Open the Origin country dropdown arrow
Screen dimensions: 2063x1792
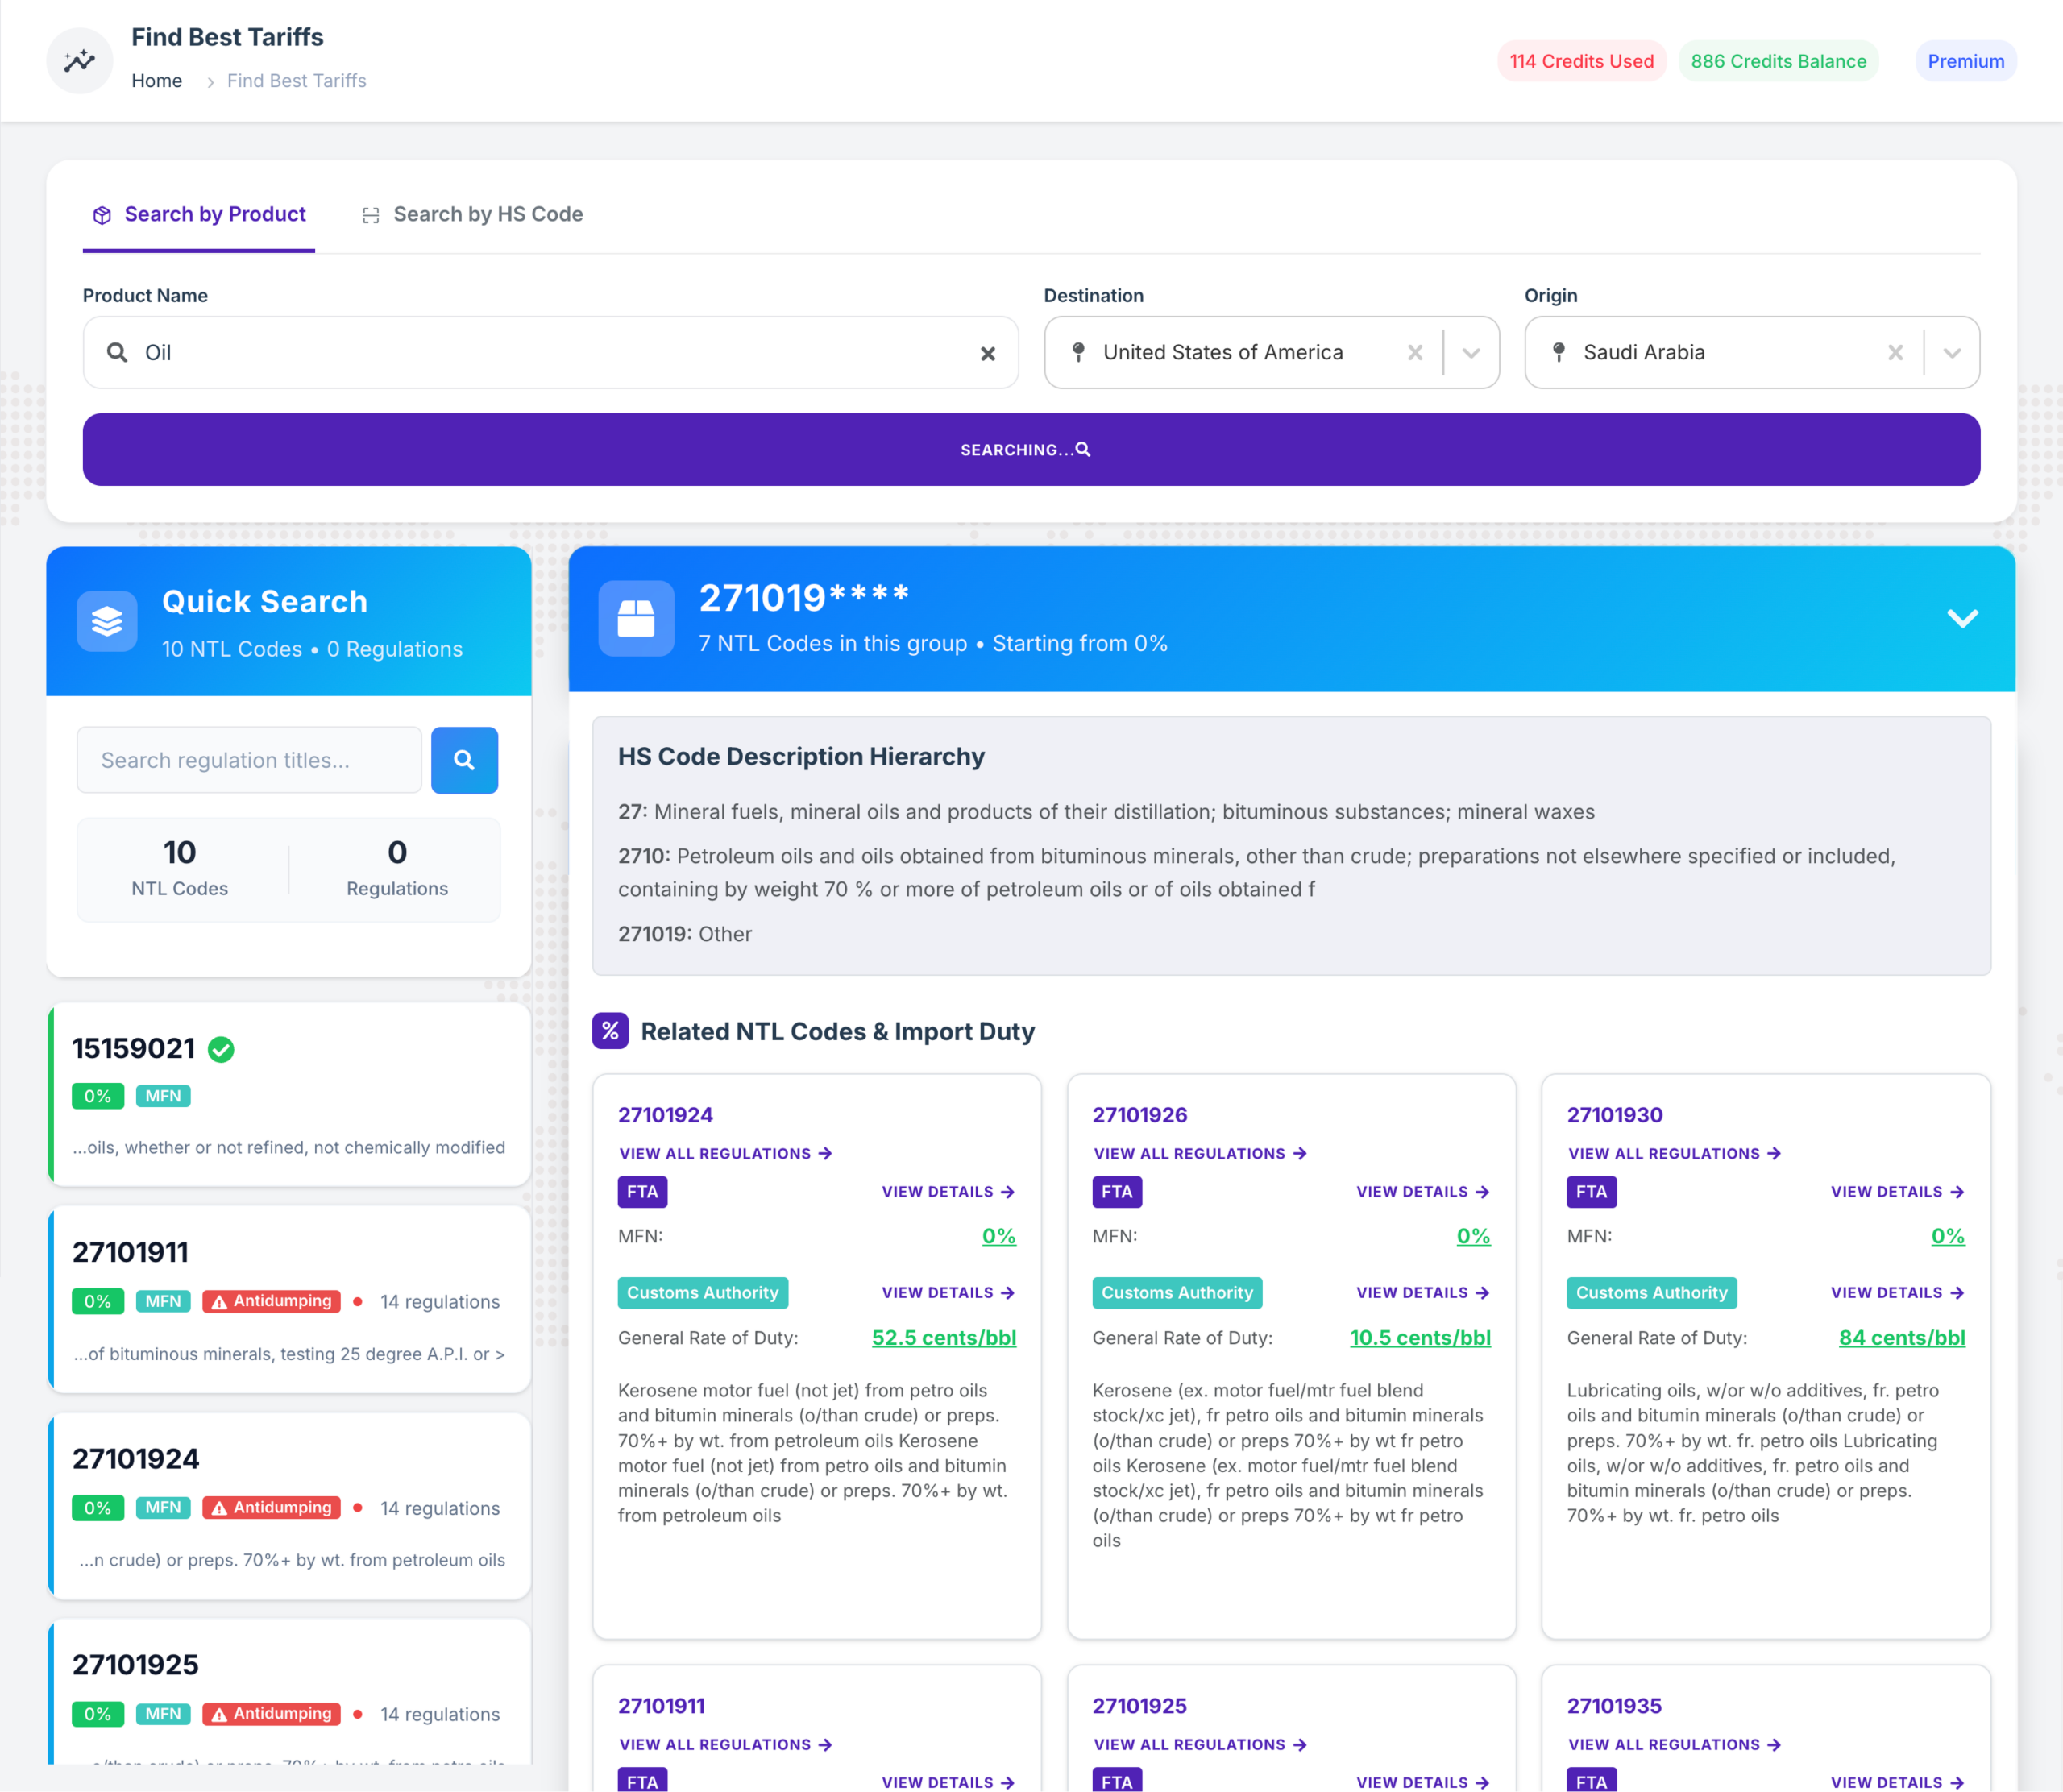pos(1951,352)
